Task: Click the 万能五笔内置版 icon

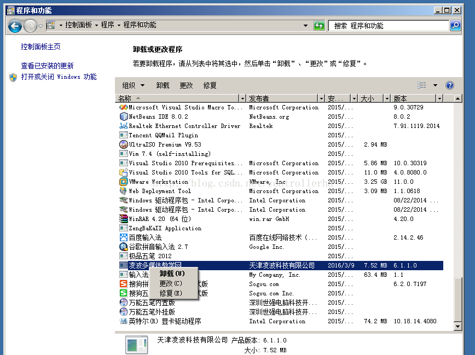Action: coord(124,302)
